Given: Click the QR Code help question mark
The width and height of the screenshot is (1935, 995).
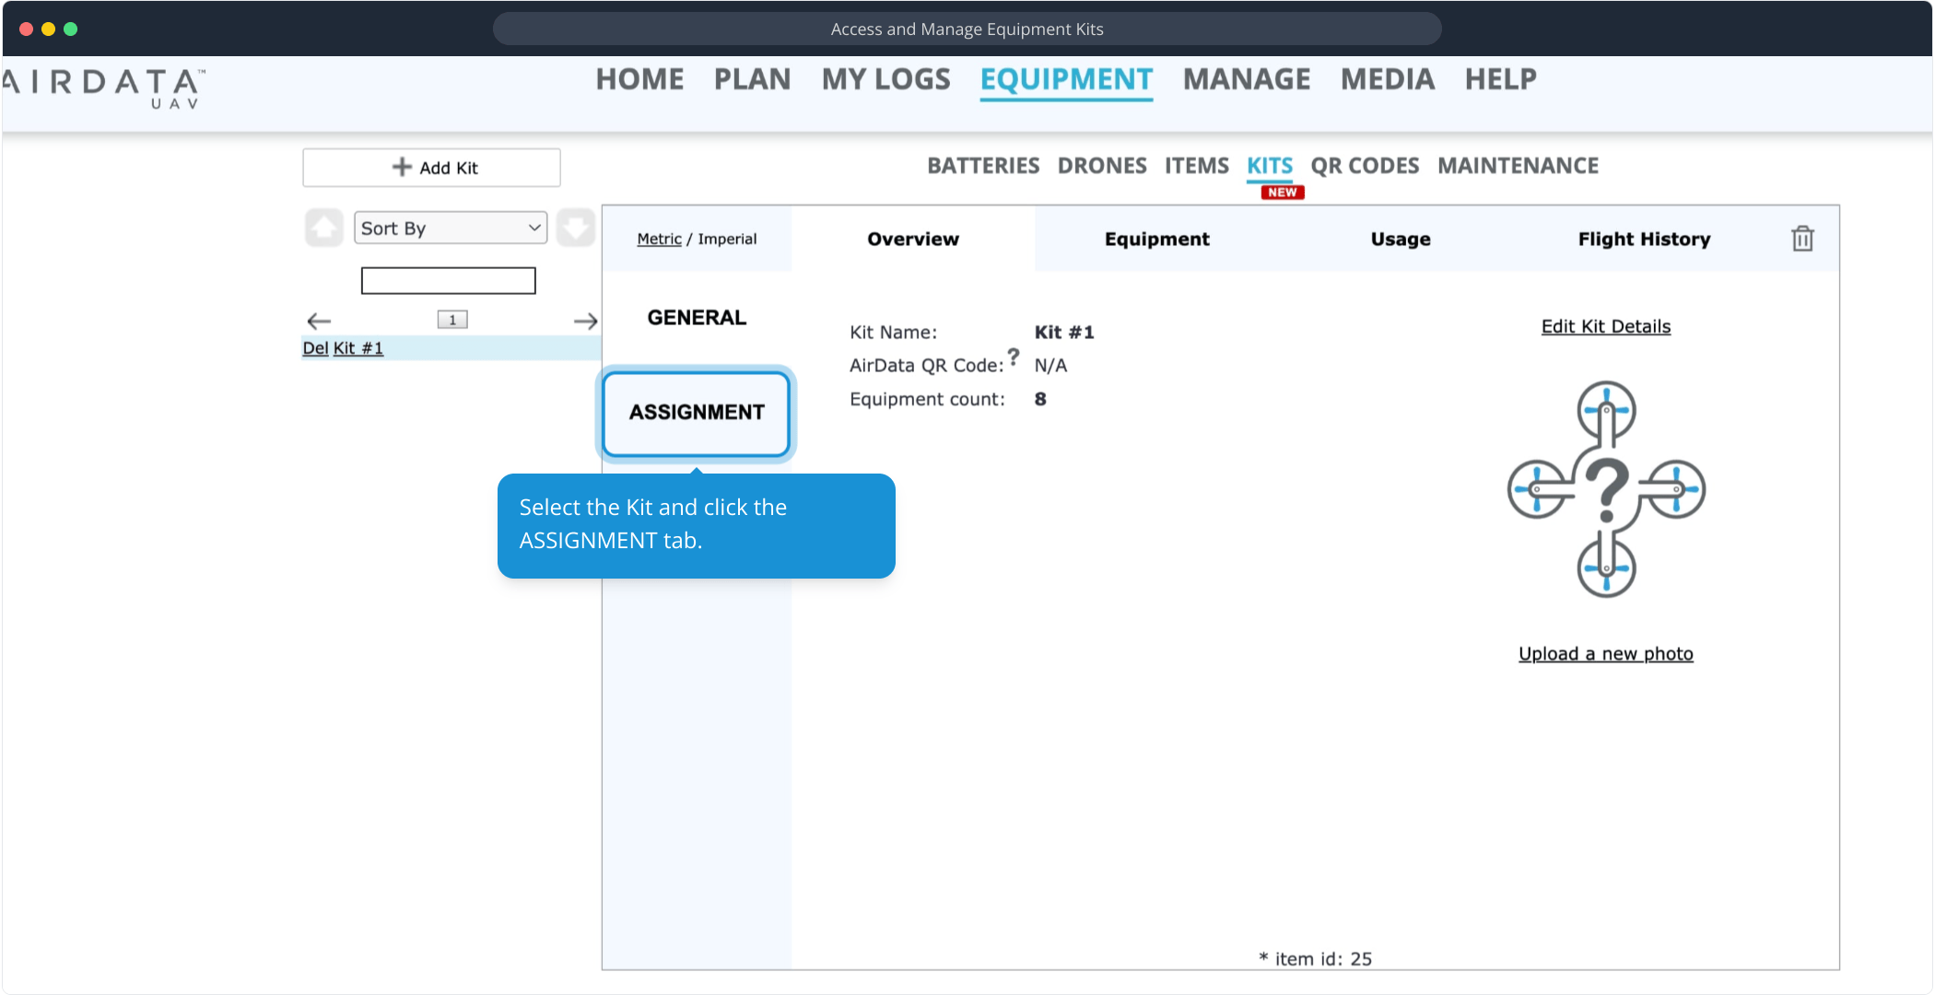Looking at the screenshot, I should (x=1014, y=356).
